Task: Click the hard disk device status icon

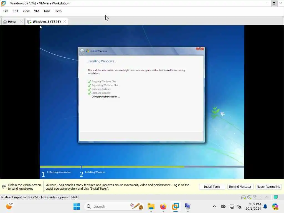Action: (x=244, y=197)
